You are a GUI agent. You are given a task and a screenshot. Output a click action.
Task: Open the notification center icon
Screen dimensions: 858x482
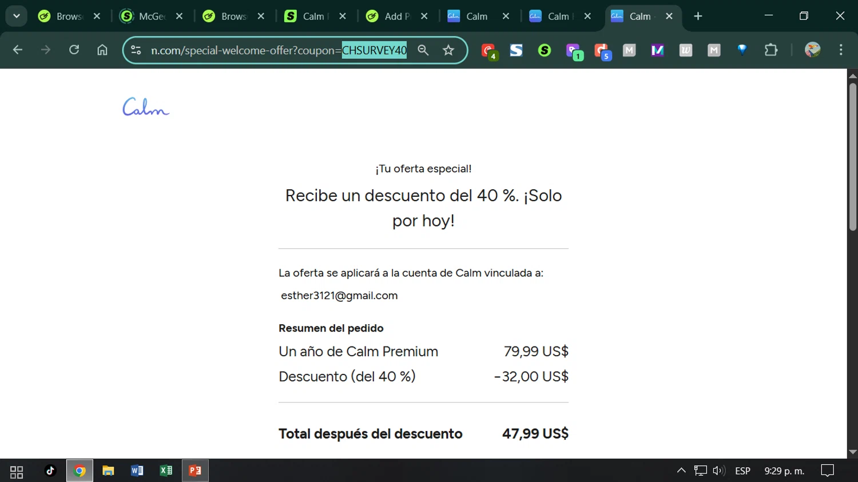827,471
